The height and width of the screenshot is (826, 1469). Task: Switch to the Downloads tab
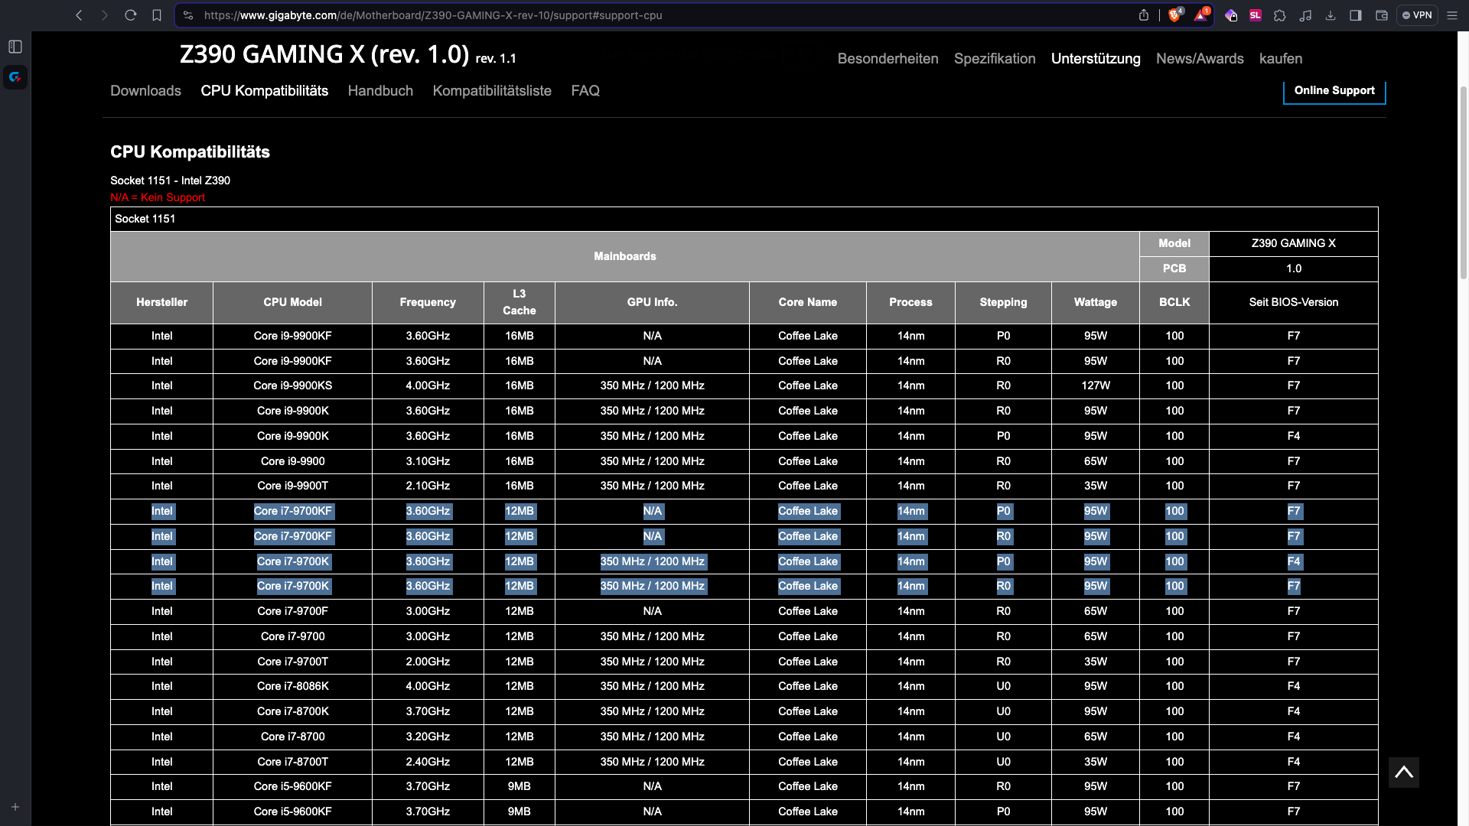[x=145, y=91]
